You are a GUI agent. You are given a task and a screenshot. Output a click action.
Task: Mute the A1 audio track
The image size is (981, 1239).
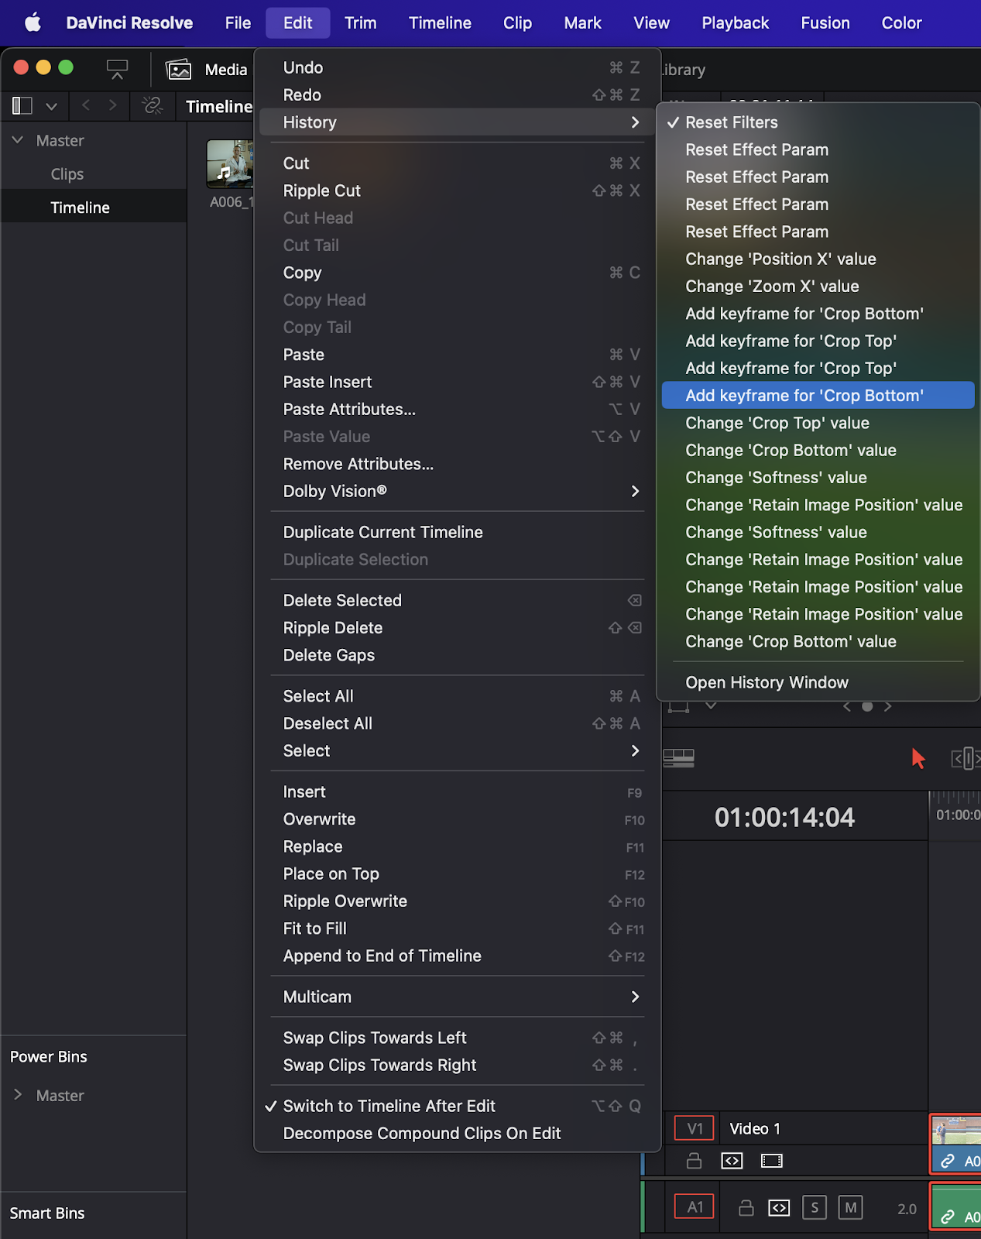pos(850,1208)
